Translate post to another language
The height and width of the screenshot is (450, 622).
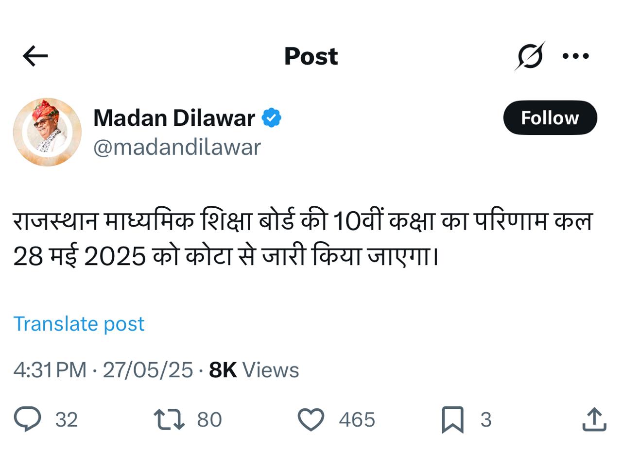[x=79, y=324]
